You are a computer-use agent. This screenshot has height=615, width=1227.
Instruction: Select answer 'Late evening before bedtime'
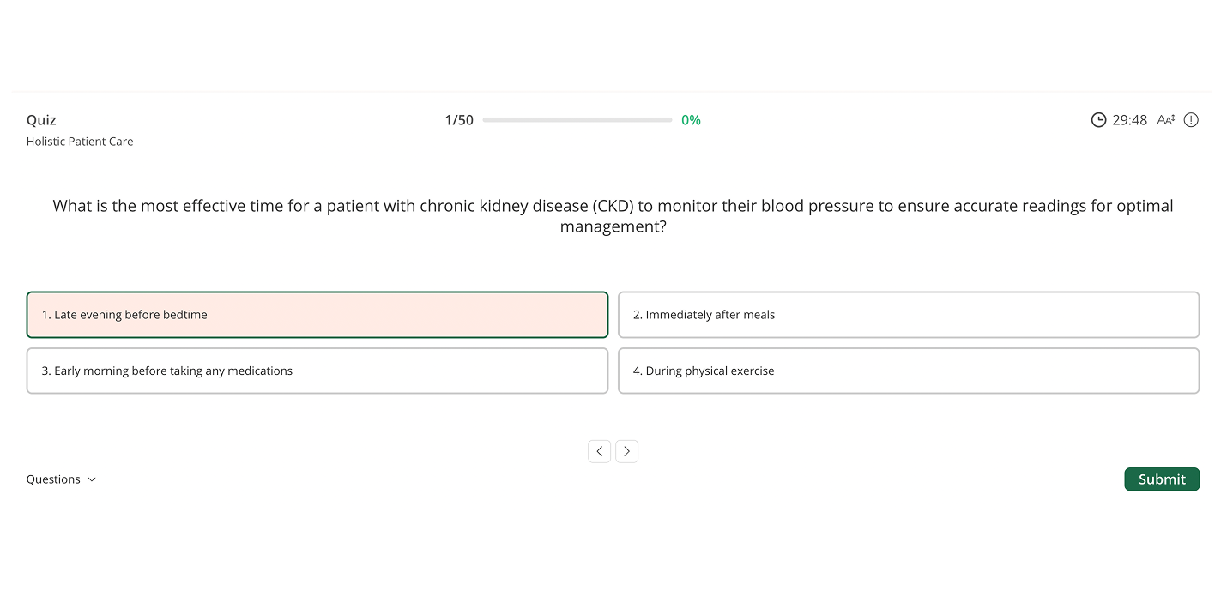[x=317, y=315]
